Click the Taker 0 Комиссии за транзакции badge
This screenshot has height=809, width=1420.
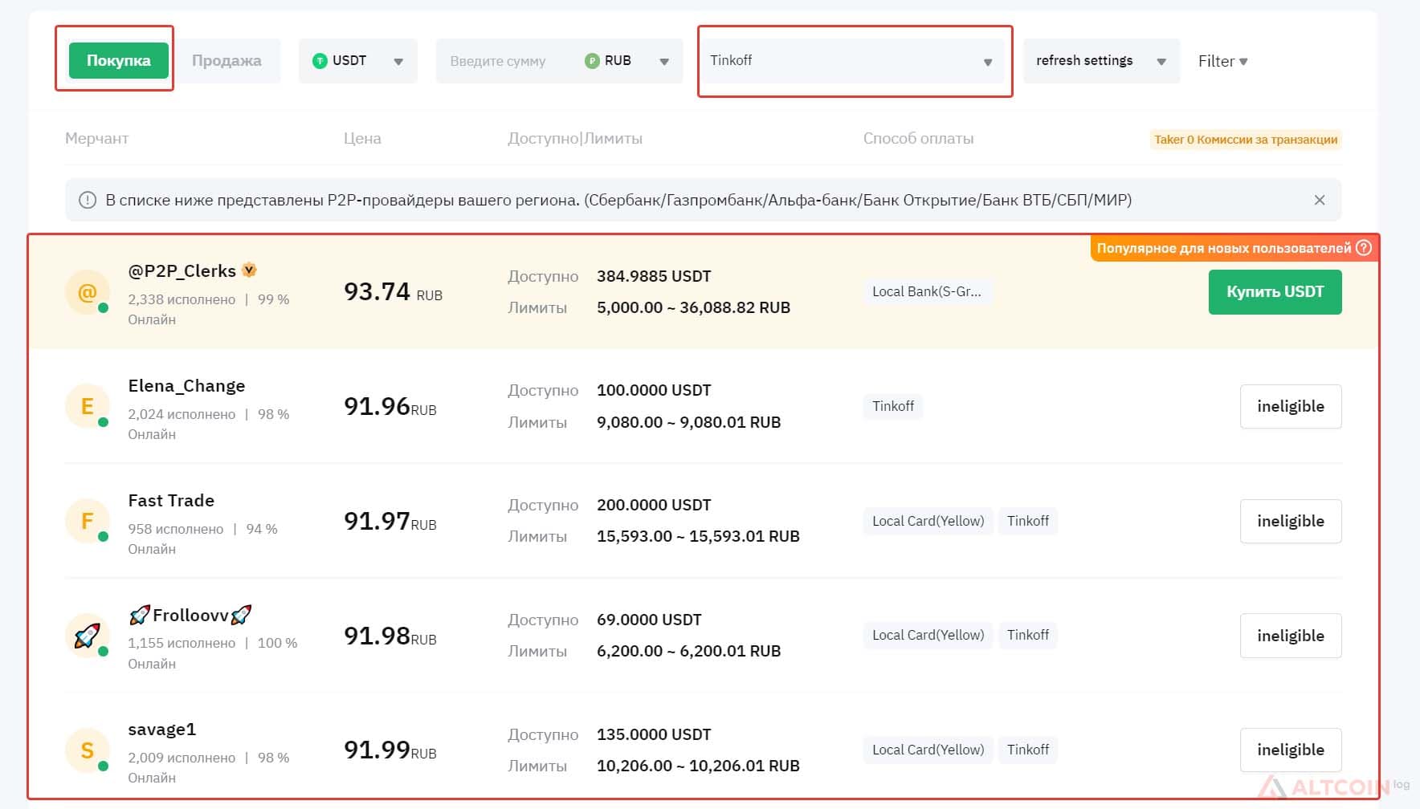1246,140
